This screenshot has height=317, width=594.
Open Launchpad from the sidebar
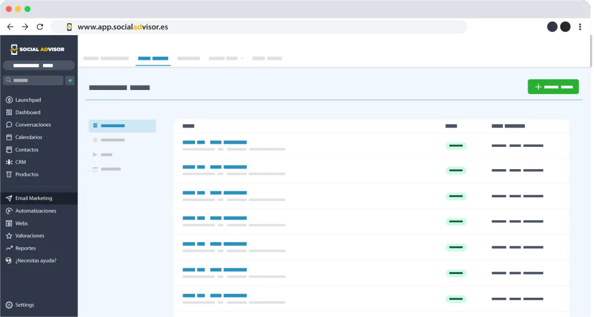28,100
